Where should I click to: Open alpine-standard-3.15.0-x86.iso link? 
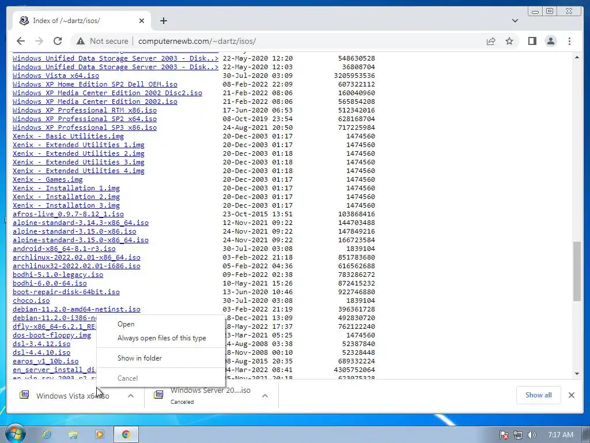click(x=74, y=231)
